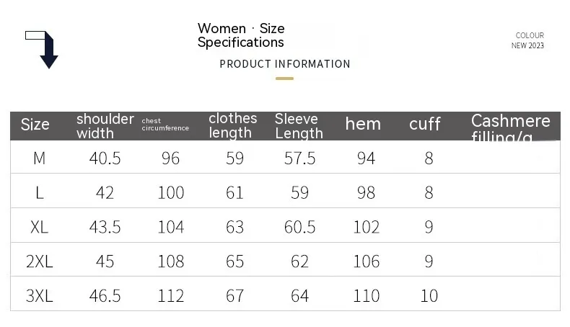Select the clothes length column header
The height and width of the screenshot is (327, 570).
[232, 125]
